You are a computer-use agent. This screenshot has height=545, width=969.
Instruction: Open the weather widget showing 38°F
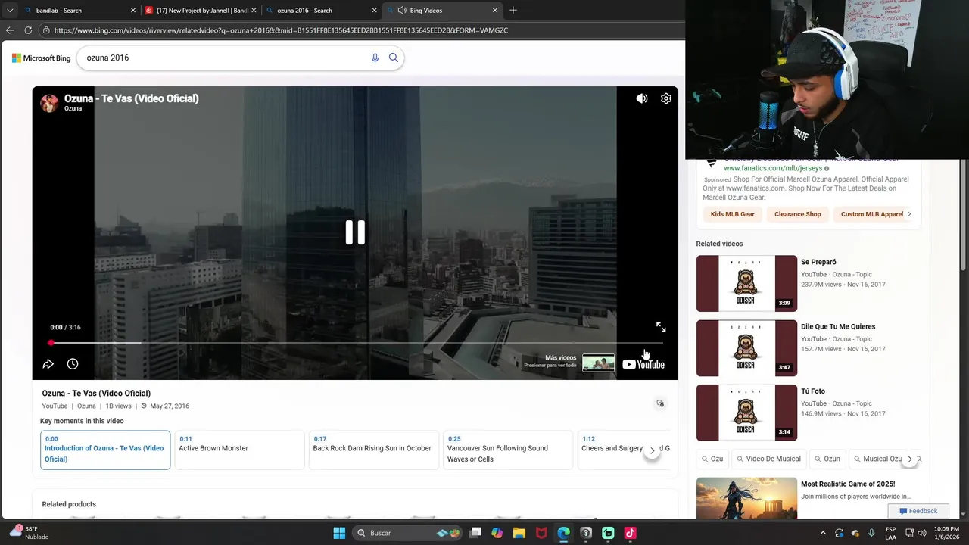[29, 533]
